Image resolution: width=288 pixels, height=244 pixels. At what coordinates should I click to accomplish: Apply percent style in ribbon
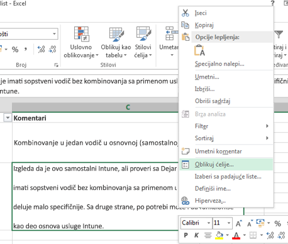pyautogui.click(x=15, y=50)
